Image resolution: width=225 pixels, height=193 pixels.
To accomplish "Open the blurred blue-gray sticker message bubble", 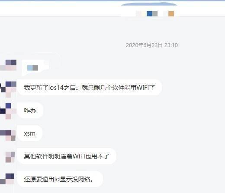I will (35, 68).
